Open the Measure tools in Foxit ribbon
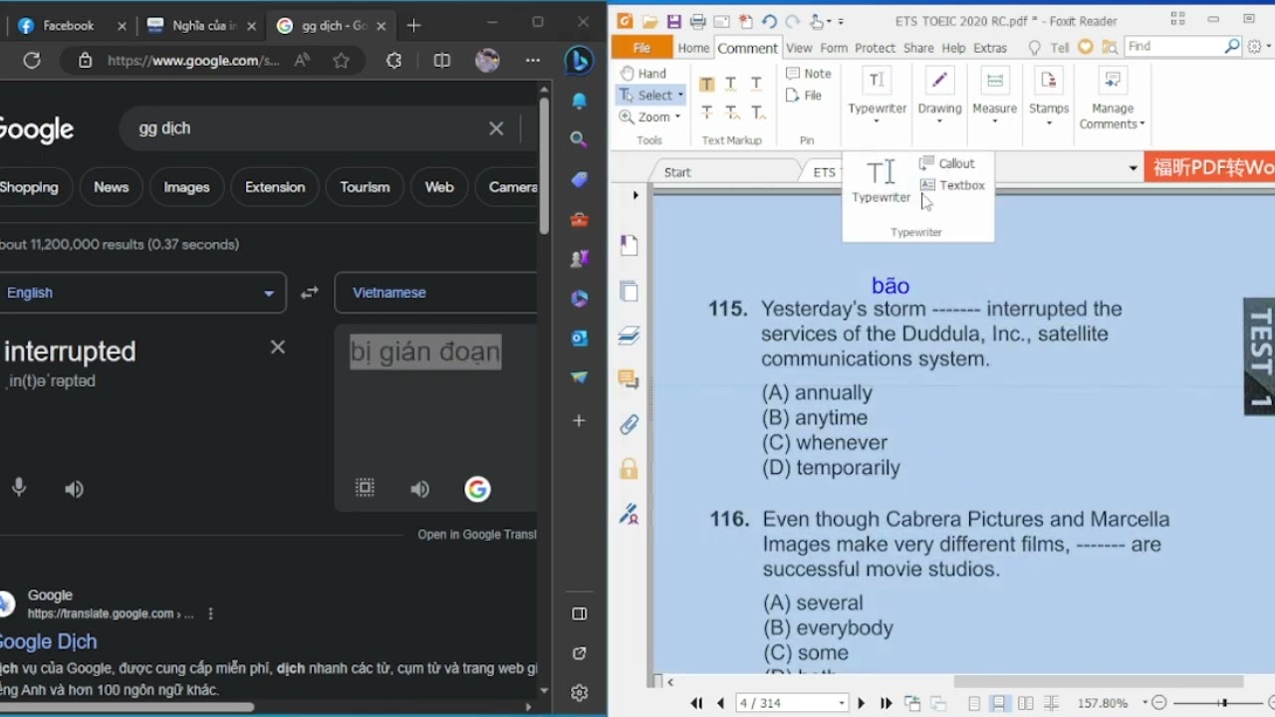 pyautogui.click(x=994, y=97)
